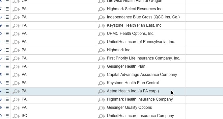Click search icon beside UnitedHealthcare of Pennsylvania

101,42
